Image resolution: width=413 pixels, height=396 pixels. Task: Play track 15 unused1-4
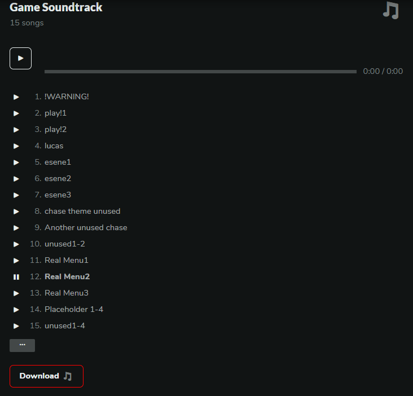pos(16,326)
